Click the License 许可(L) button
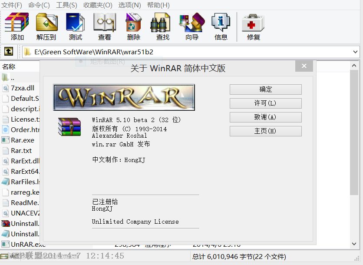The image size is (363, 265). (x=266, y=103)
